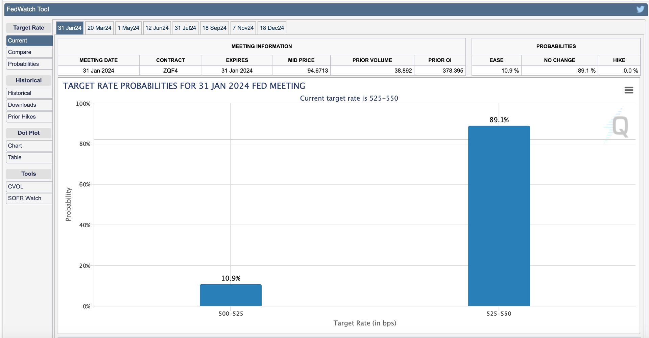
Task: Click the FedWatch Tool title text
Action: tap(28, 9)
